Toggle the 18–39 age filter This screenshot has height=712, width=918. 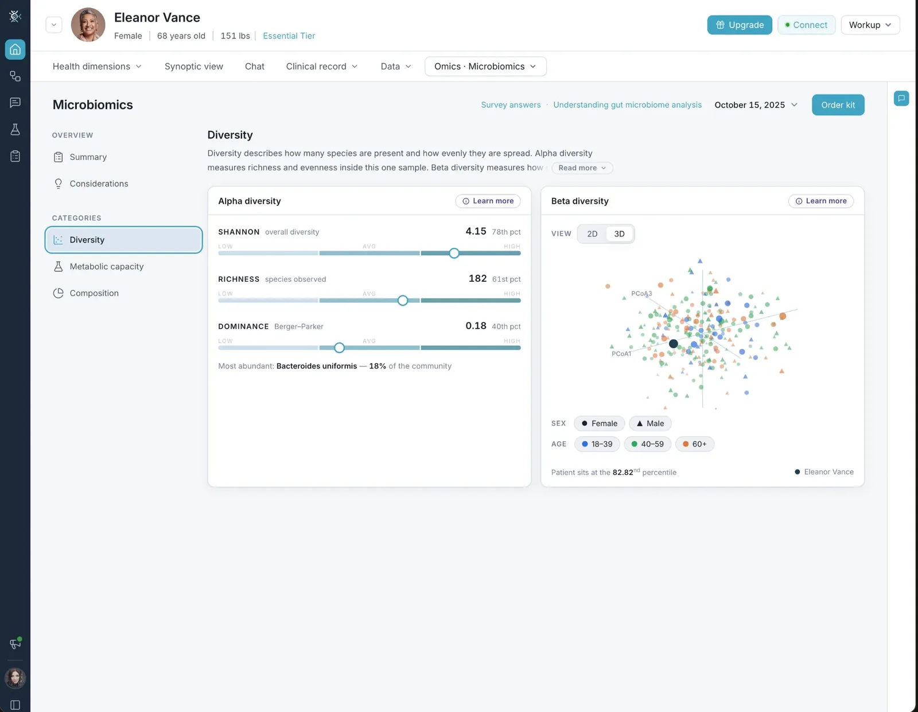coord(597,444)
